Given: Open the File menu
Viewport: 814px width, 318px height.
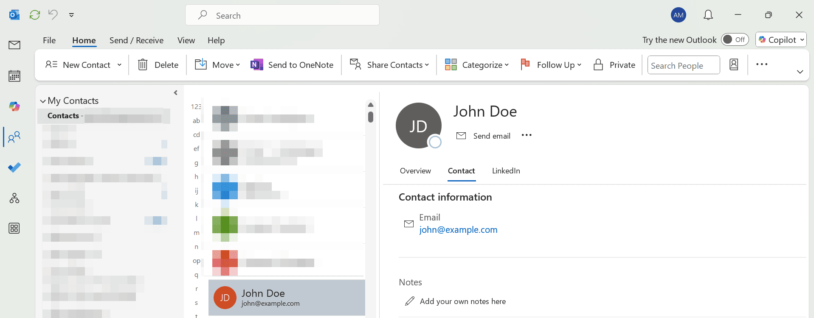Looking at the screenshot, I should [x=49, y=40].
